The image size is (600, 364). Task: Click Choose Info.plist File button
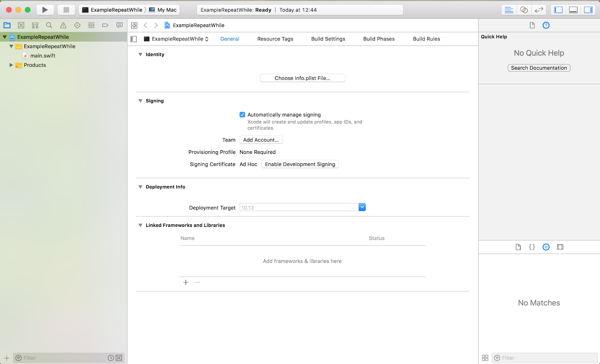[x=303, y=78]
